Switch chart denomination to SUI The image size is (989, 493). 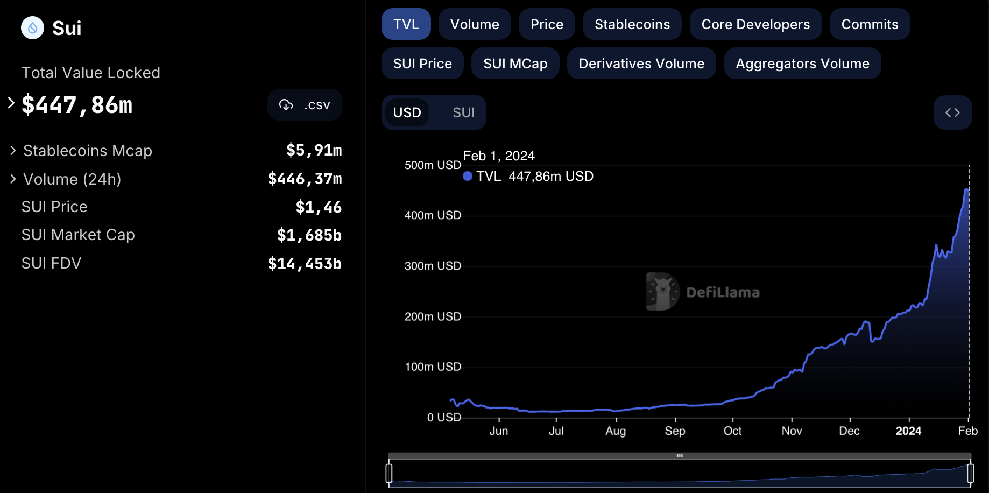(463, 112)
